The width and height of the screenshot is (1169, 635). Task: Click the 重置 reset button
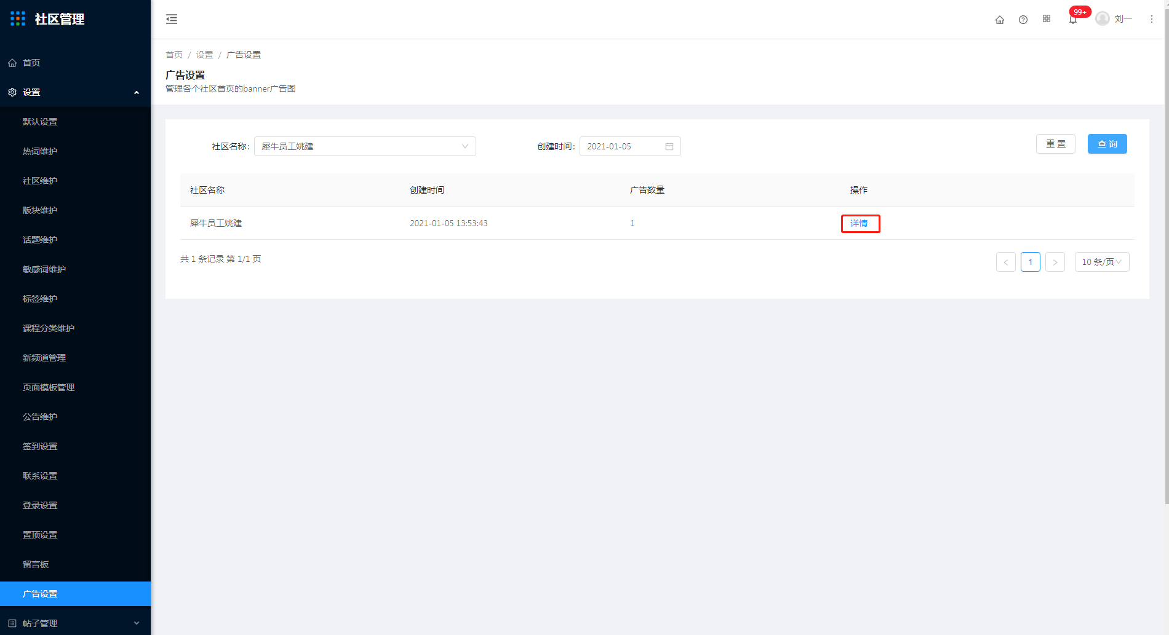pyautogui.click(x=1056, y=144)
